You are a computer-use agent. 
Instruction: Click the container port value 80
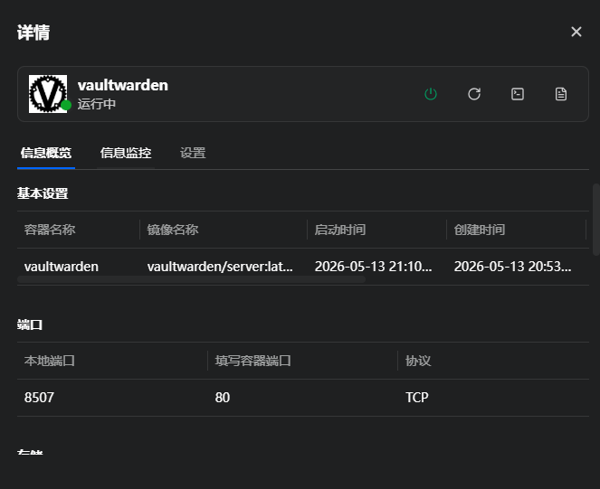coord(223,398)
